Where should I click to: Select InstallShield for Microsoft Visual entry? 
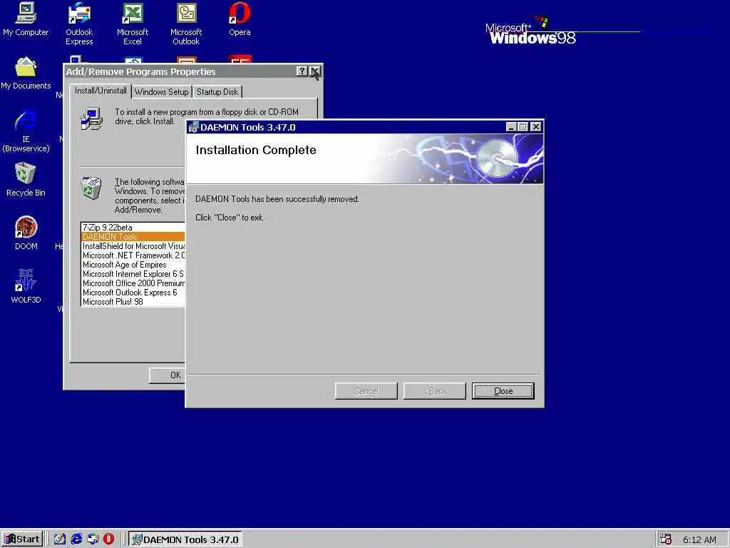[133, 246]
